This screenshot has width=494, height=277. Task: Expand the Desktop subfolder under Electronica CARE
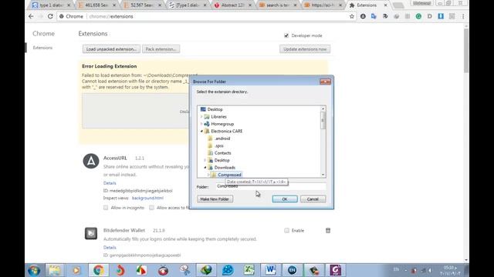(x=205, y=160)
